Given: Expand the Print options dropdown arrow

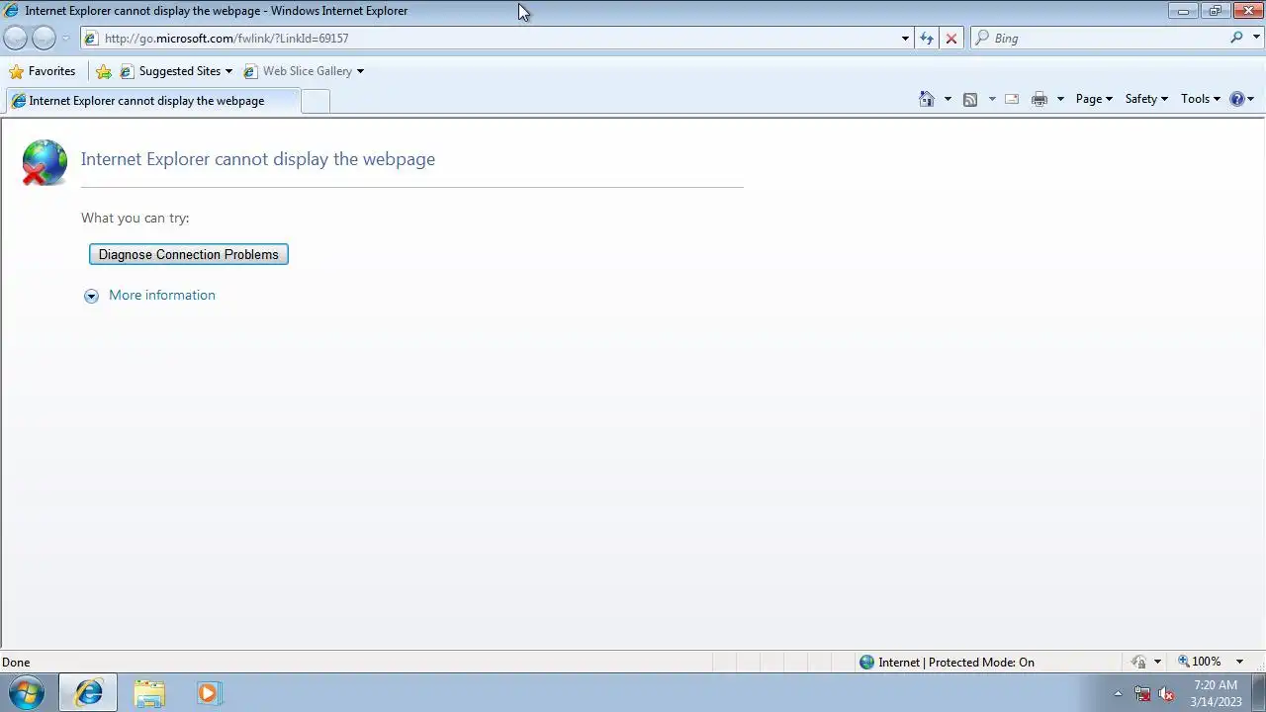Looking at the screenshot, I should coord(1060,99).
